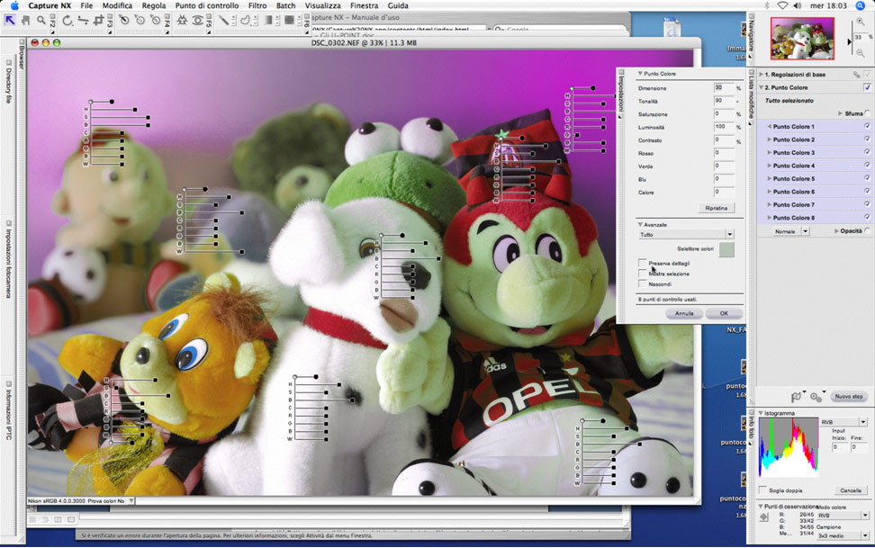Uncheck the 2. Punto Colore step checkbox

coord(867,87)
